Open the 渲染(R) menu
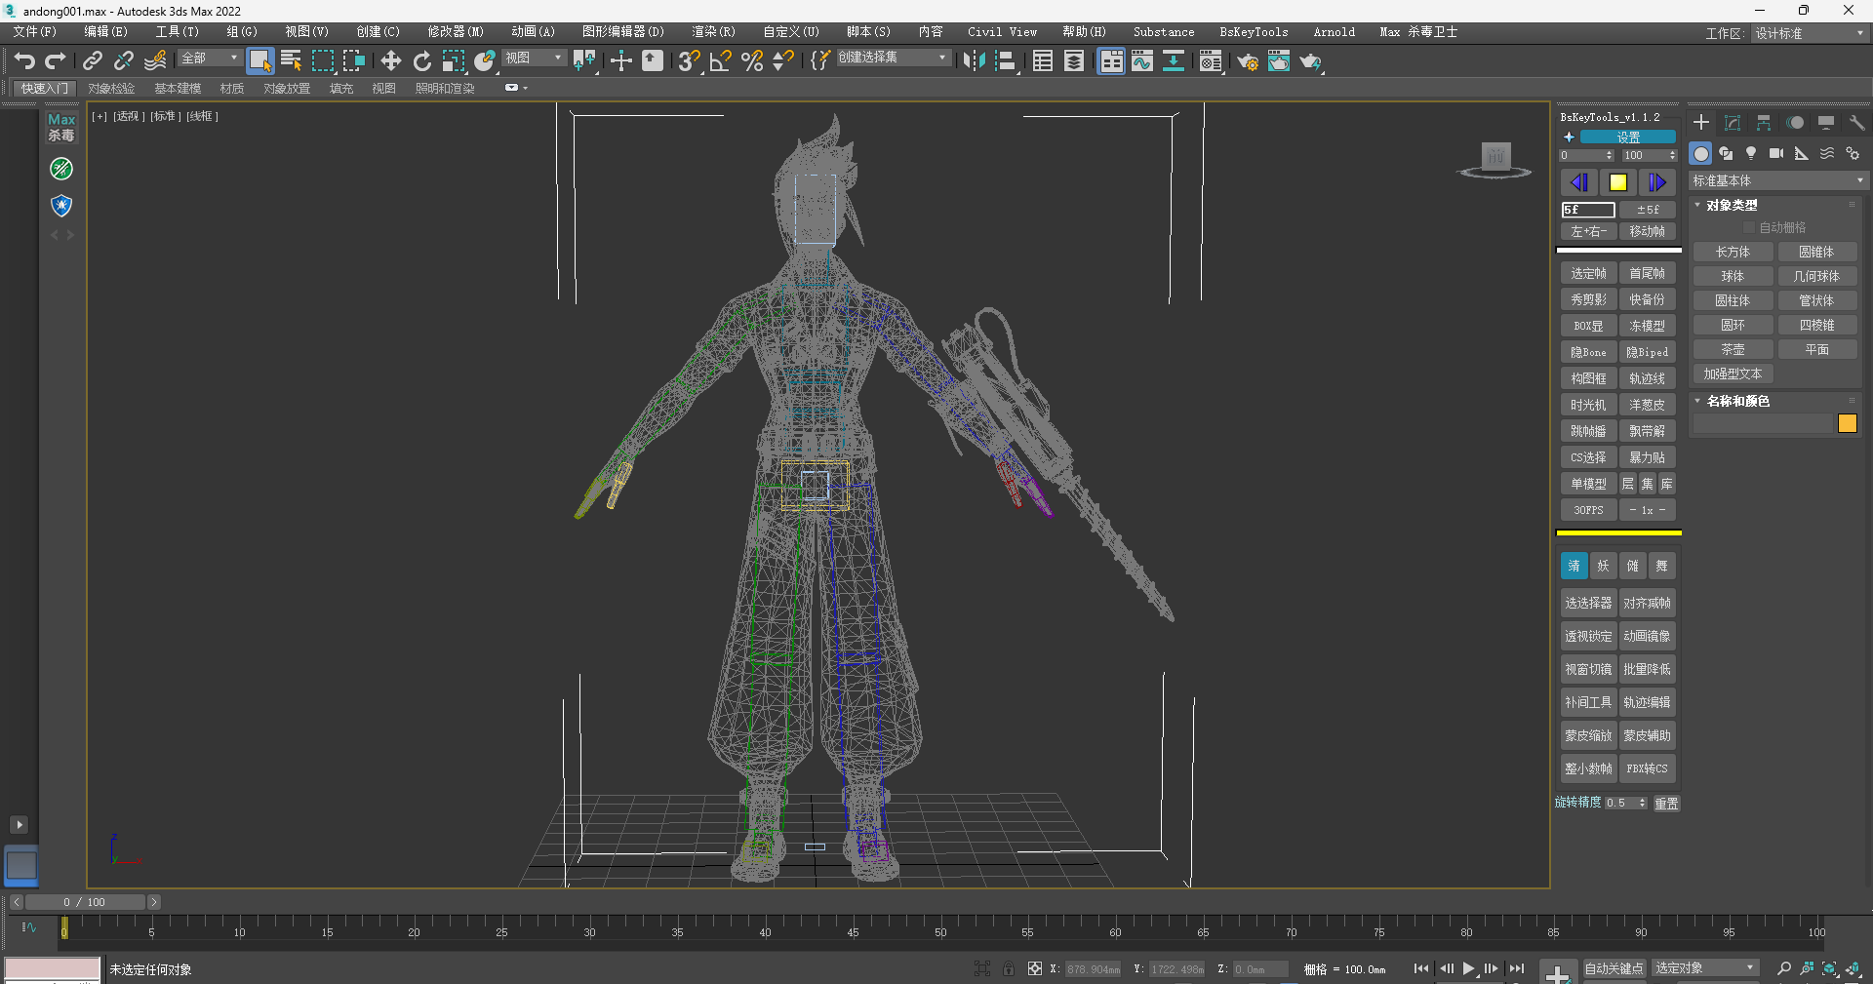 (x=713, y=31)
